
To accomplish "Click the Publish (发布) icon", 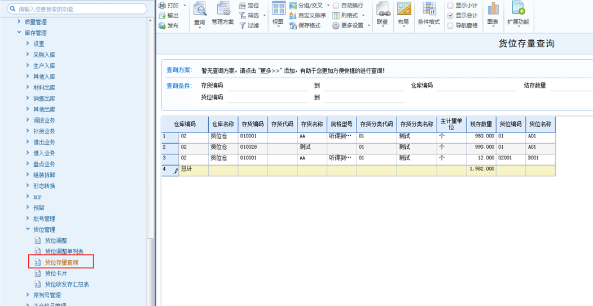I will [162, 26].
